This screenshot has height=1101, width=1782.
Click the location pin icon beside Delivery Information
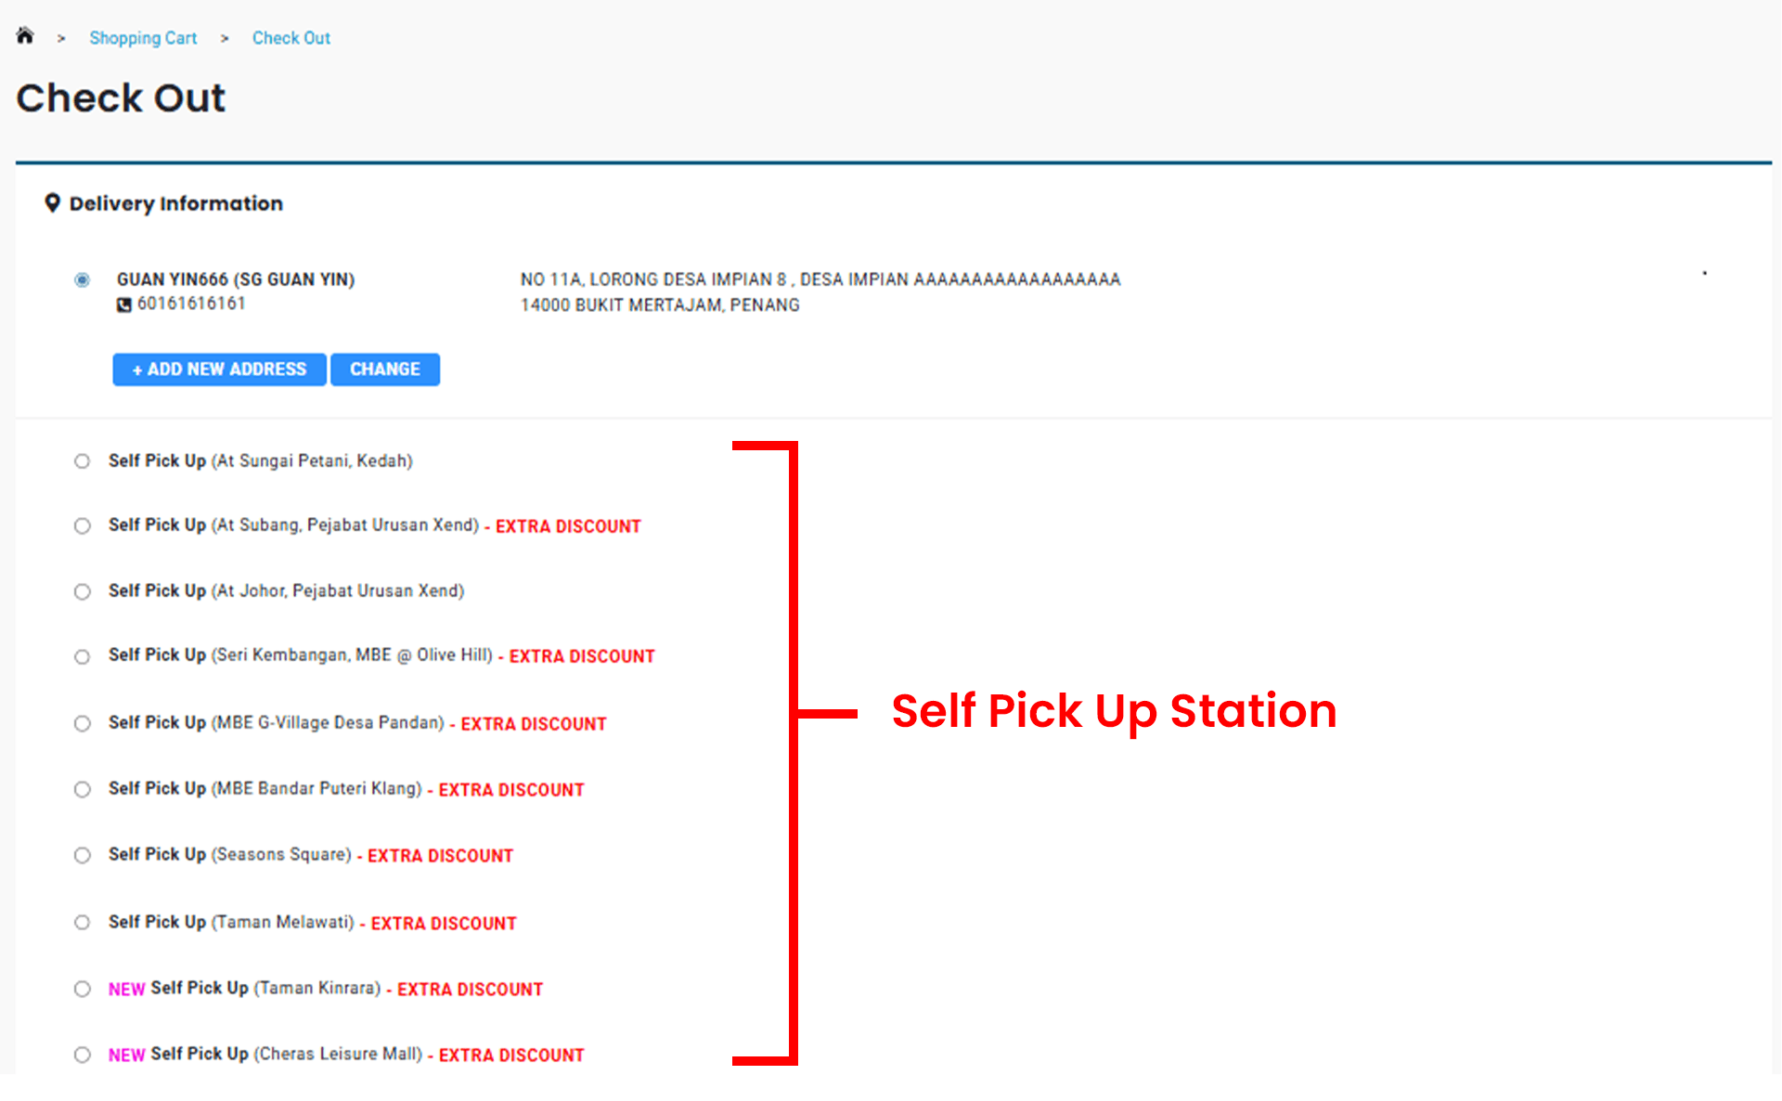53,203
